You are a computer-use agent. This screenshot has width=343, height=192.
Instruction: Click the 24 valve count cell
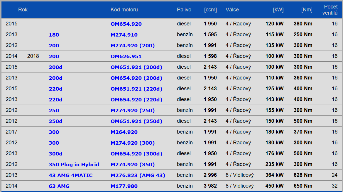(x=335, y=175)
